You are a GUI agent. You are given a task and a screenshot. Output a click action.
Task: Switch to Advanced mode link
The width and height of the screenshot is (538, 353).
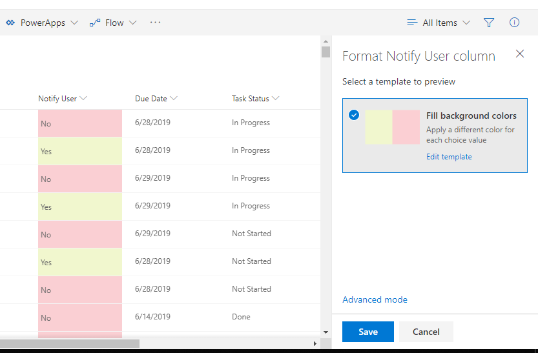pos(375,299)
